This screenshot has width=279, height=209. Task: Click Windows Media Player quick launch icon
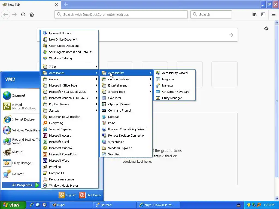[x=44, y=205]
